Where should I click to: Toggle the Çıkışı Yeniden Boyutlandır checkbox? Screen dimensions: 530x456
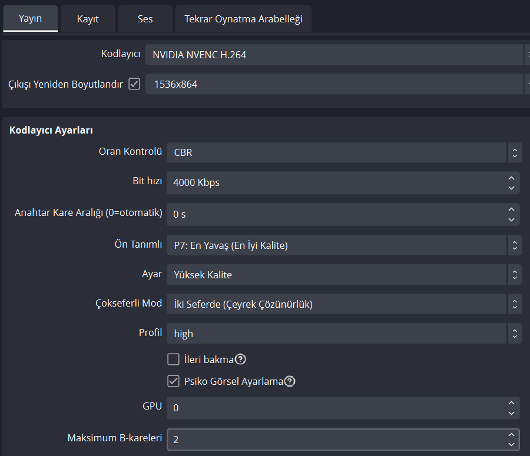pyautogui.click(x=134, y=84)
